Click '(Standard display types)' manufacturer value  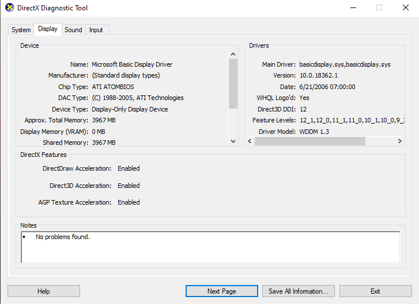pos(126,75)
